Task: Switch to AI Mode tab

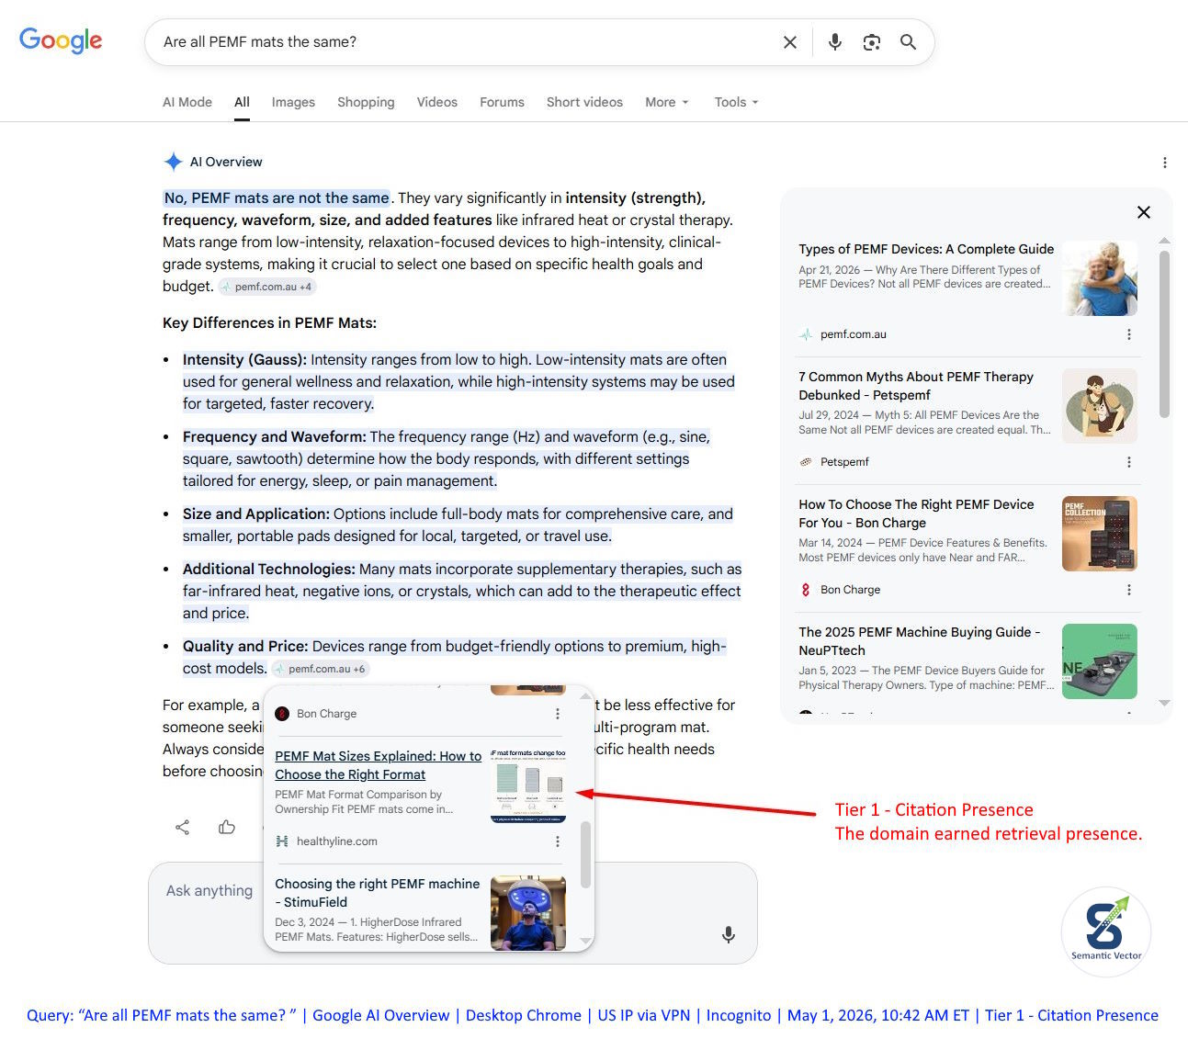Action: coord(187,102)
